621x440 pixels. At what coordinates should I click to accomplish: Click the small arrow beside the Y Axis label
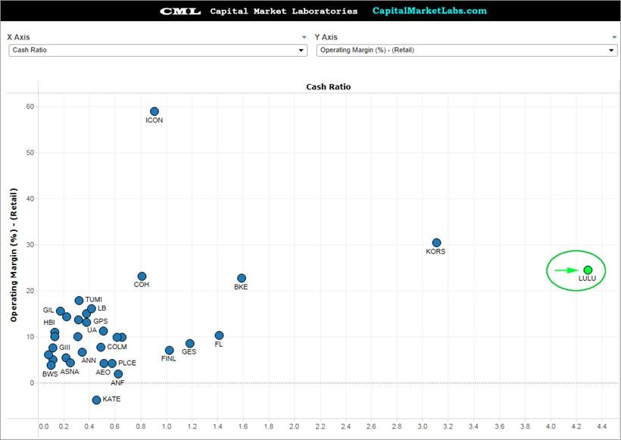tap(614, 37)
